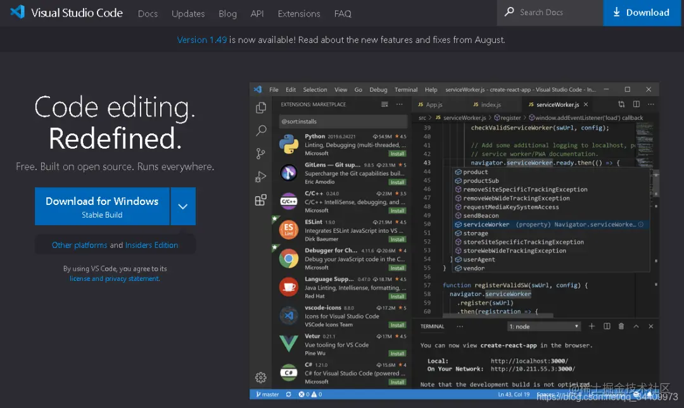Viewport: 684px width, 408px height.
Task: Open the Extensions navigation link
Action: (299, 13)
